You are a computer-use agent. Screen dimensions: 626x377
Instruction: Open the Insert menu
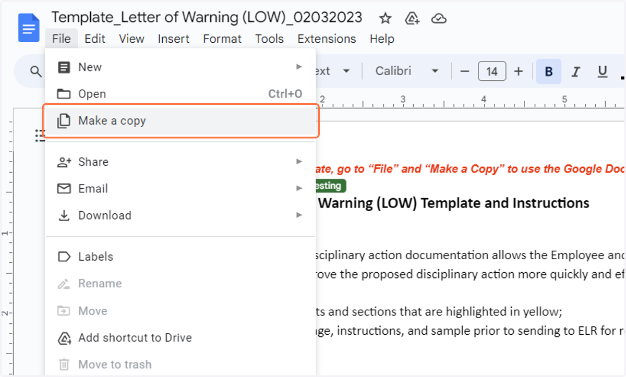(x=174, y=39)
